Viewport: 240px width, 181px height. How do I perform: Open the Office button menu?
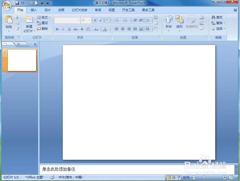[x=7, y=6]
